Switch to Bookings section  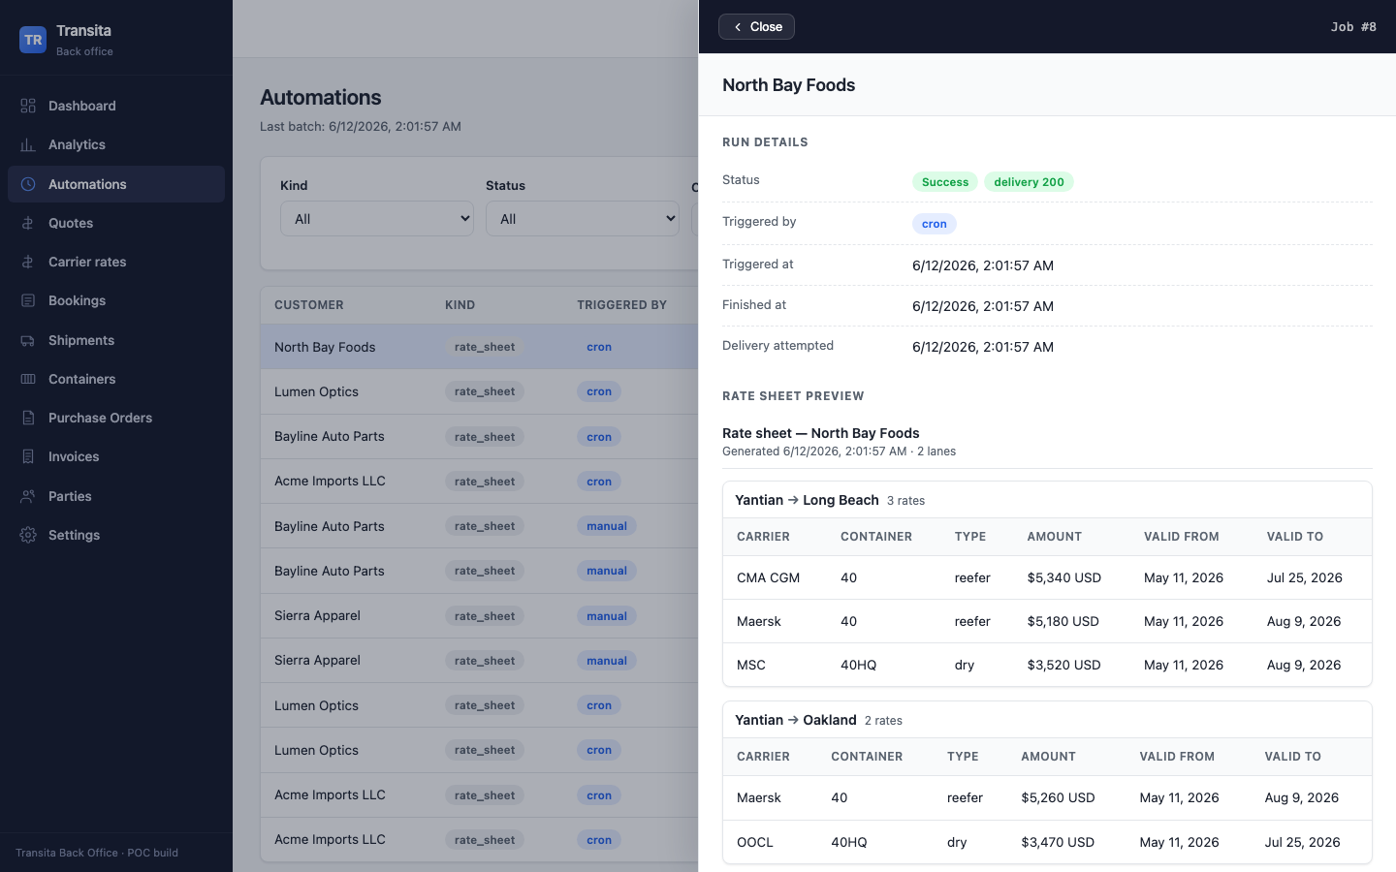116,300
